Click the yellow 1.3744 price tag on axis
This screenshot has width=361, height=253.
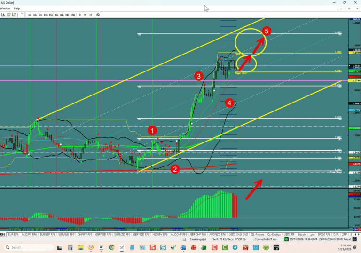[354, 80]
